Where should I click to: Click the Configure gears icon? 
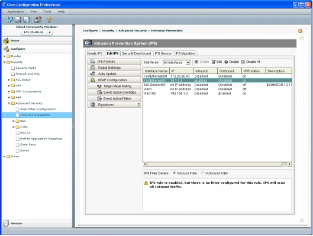pyautogui.click(x=6, y=49)
